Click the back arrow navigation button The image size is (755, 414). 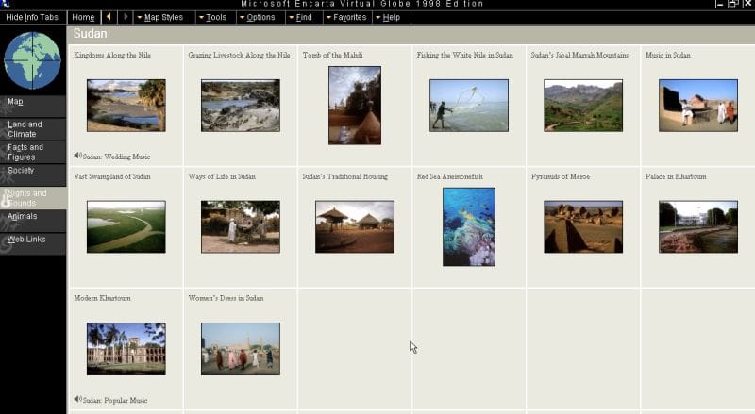click(x=109, y=17)
